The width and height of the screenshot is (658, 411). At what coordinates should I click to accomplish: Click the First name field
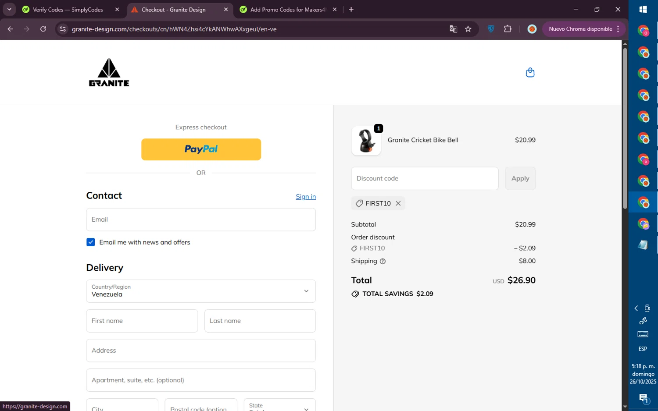[142, 321]
